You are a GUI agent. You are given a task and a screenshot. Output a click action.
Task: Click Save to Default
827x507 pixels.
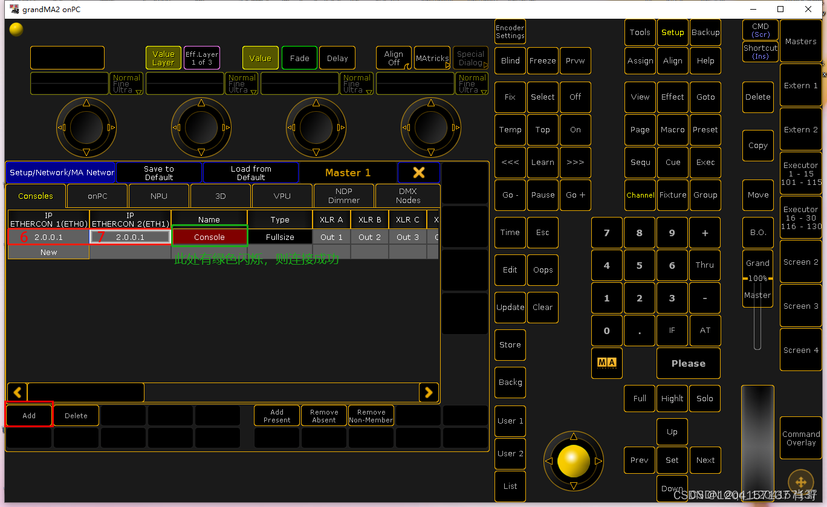[159, 173]
